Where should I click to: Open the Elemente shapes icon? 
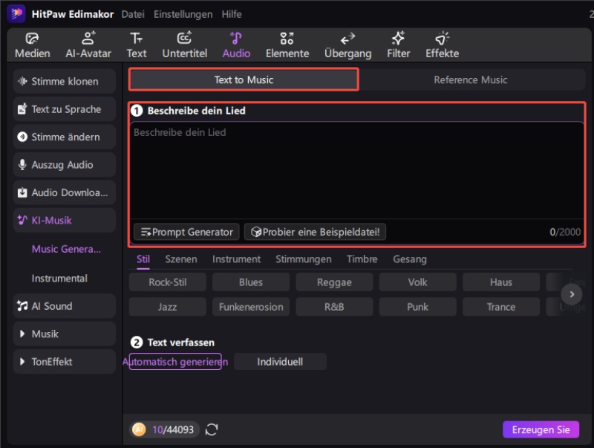pyautogui.click(x=287, y=39)
